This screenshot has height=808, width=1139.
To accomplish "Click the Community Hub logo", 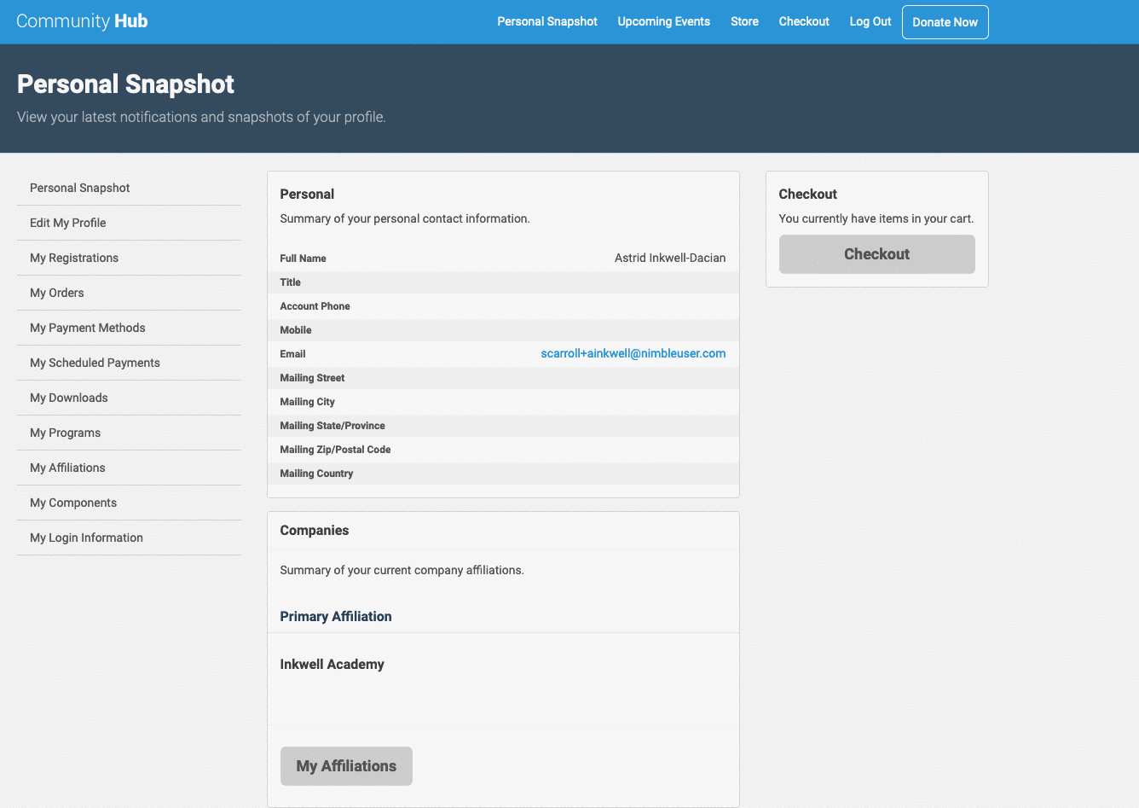I will click(x=82, y=21).
